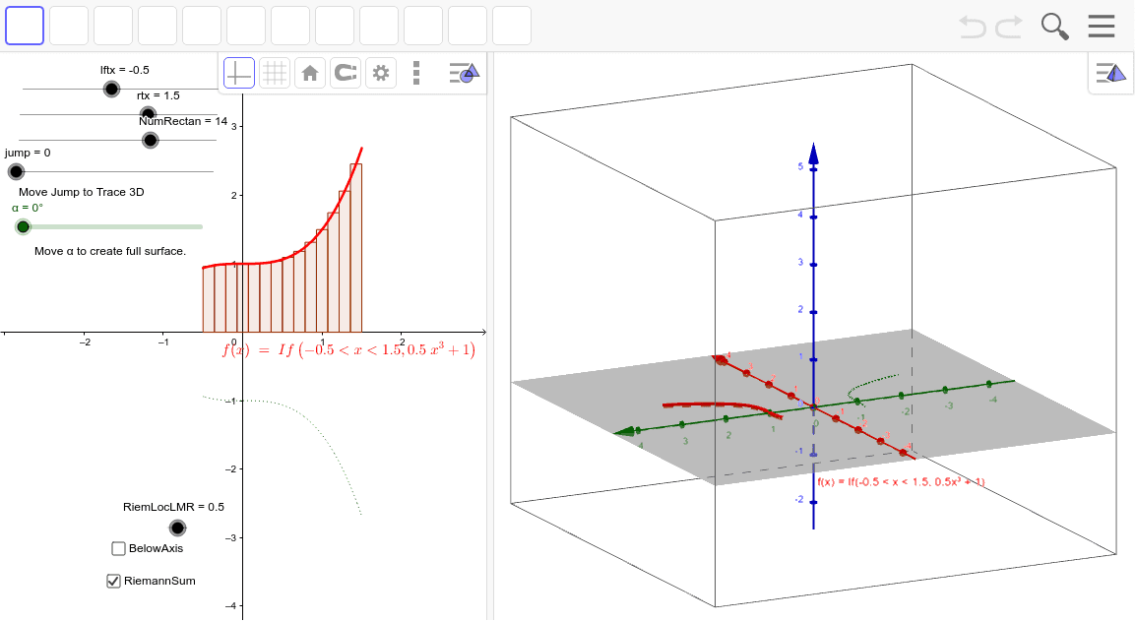The image size is (1135, 622).
Task: Click the 3D view style bar icon
Action: (1110, 72)
